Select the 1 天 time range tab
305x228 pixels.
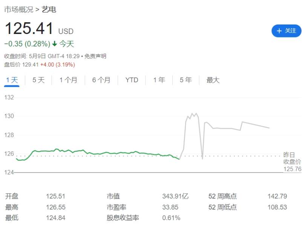(x=12, y=80)
